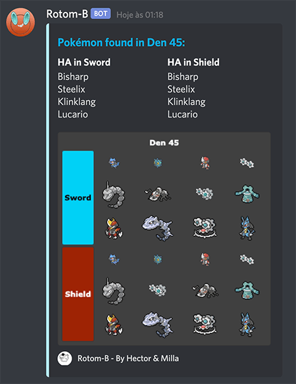Click the footer Rotom icon
This screenshot has height=384, width=296.
point(64,358)
